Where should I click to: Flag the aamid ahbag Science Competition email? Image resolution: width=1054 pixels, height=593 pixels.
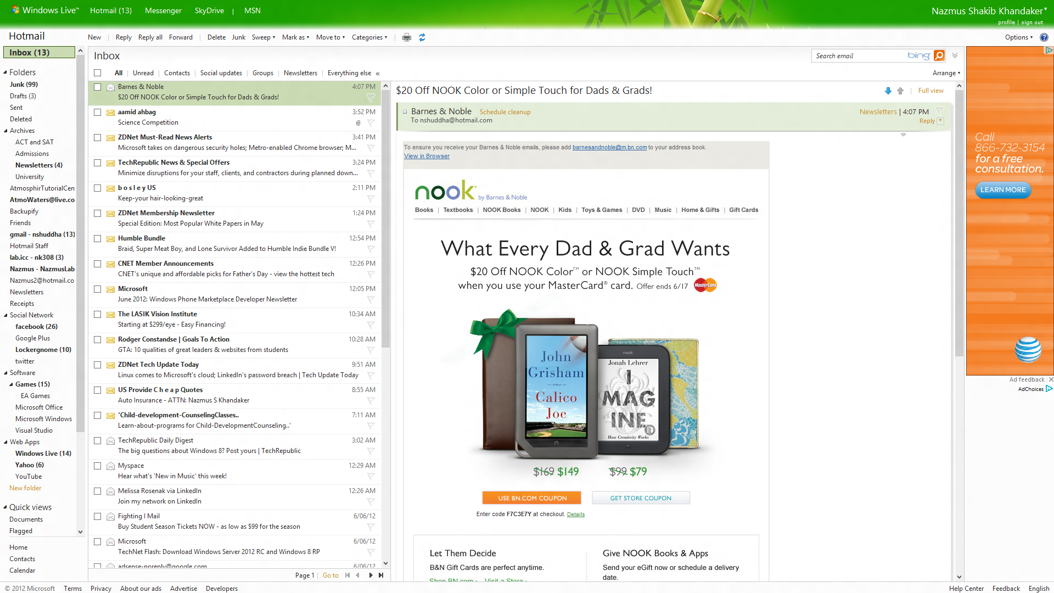[x=371, y=123]
